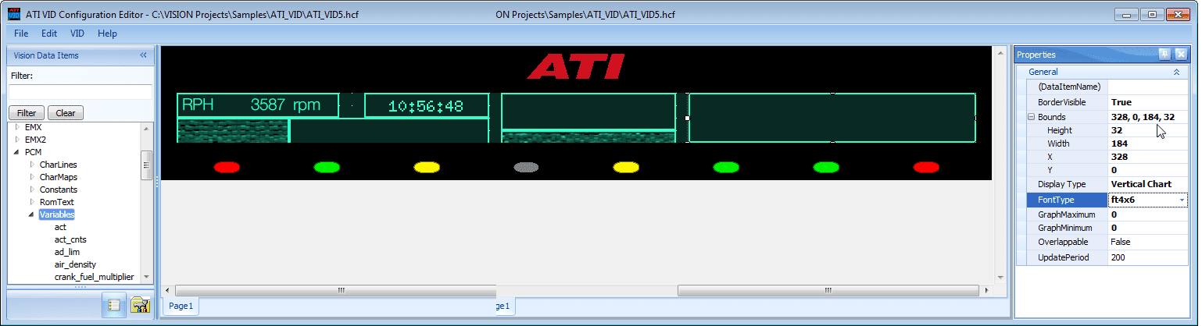
Task: Click the Clear button
Action: tap(66, 113)
